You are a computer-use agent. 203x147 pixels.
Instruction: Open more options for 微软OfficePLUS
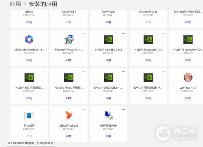(84, 110)
